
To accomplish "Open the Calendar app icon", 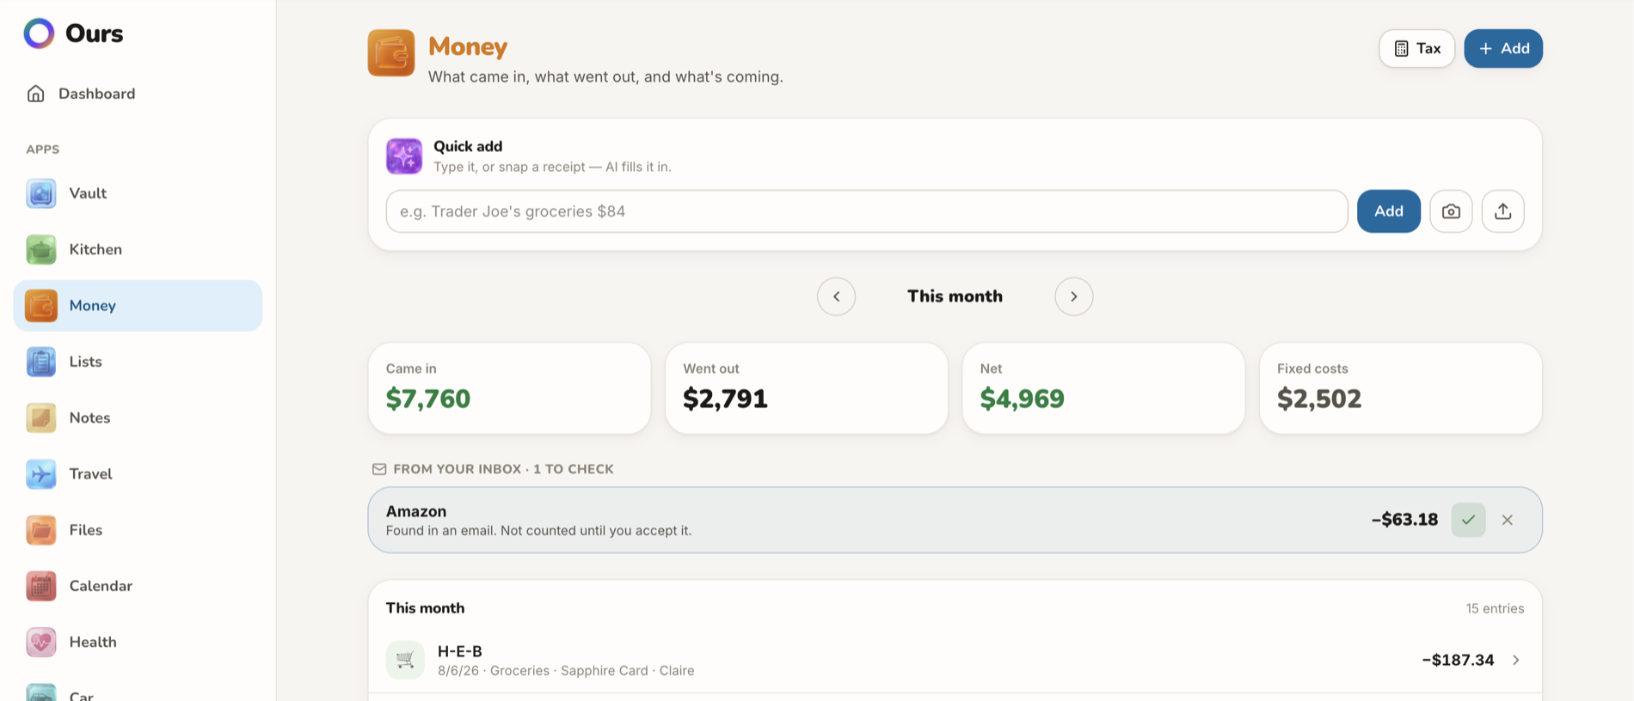I will 41,586.
